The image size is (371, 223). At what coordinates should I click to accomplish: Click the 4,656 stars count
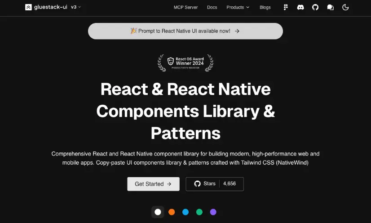click(x=230, y=184)
